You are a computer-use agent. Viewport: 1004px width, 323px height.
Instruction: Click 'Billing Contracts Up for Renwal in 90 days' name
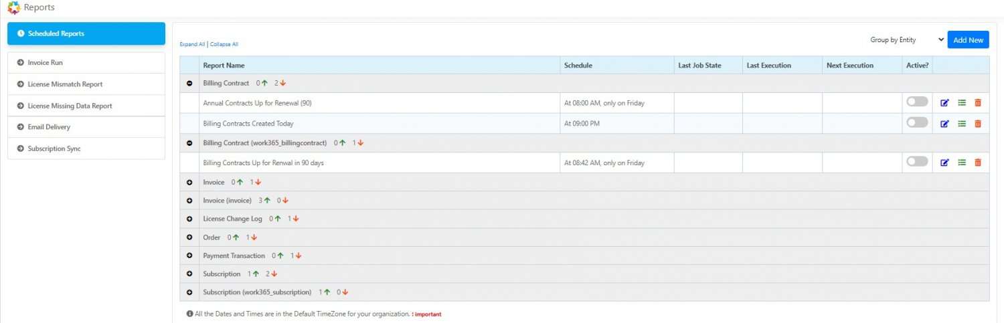click(264, 163)
